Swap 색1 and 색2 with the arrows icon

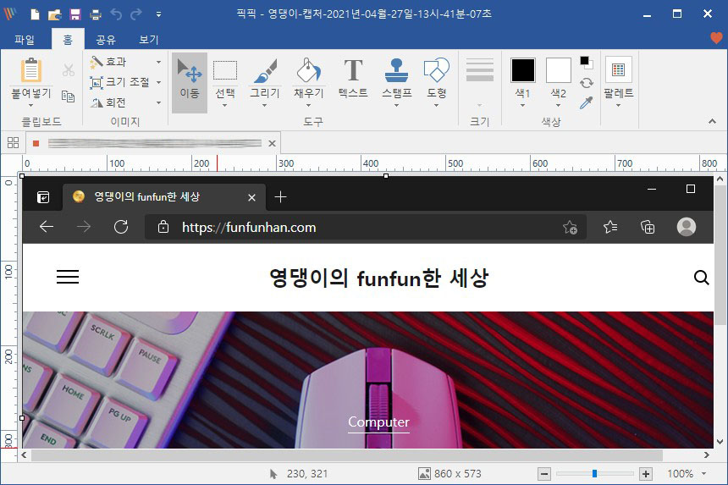[x=587, y=83]
